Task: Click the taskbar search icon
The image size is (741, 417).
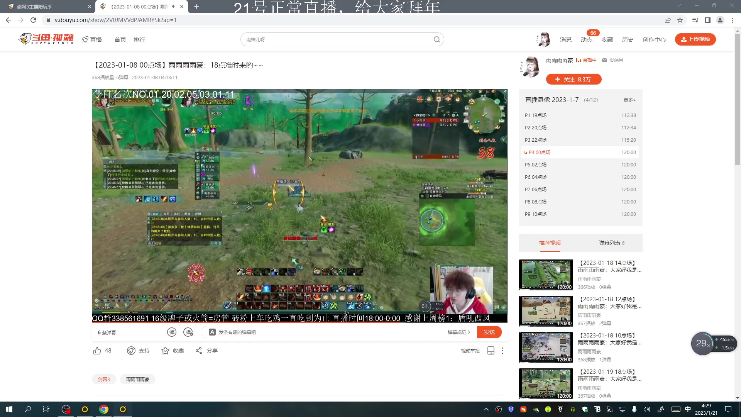Action: (x=28, y=409)
